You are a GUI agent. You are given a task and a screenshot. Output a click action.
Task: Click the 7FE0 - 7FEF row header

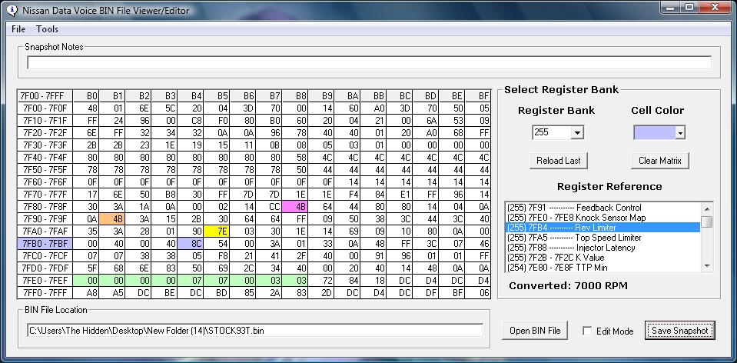45,281
